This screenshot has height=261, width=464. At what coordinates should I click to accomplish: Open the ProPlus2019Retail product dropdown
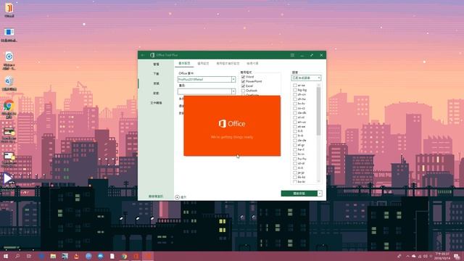point(233,79)
